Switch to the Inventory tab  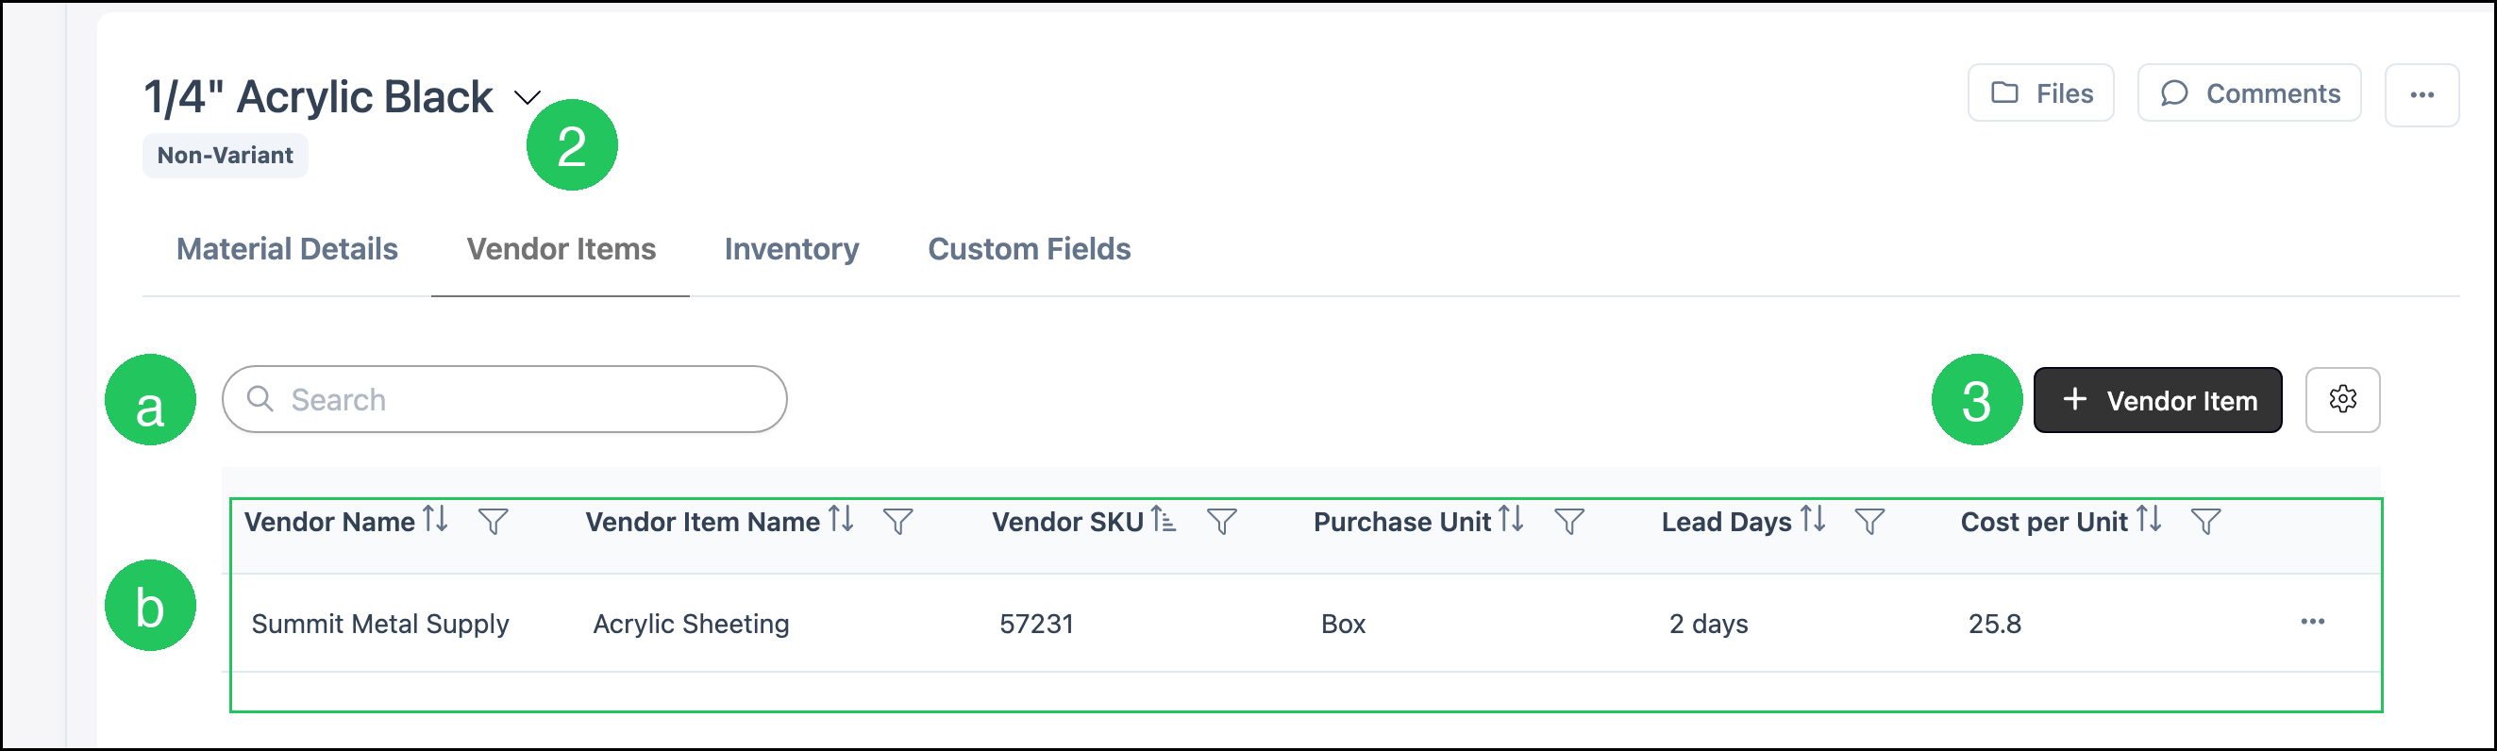pyautogui.click(x=792, y=249)
